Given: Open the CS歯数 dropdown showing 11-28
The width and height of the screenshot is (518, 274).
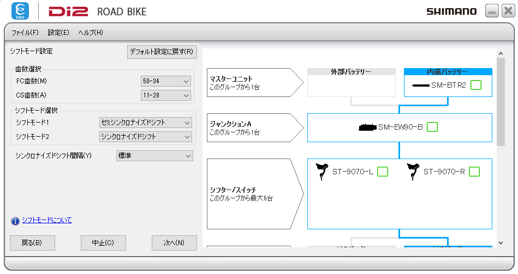Looking at the screenshot, I should 166,95.
